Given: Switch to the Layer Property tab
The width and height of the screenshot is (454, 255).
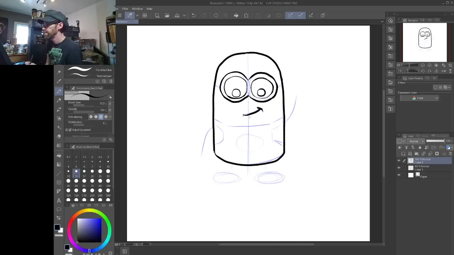Looking at the screenshot, I should [x=413, y=78].
